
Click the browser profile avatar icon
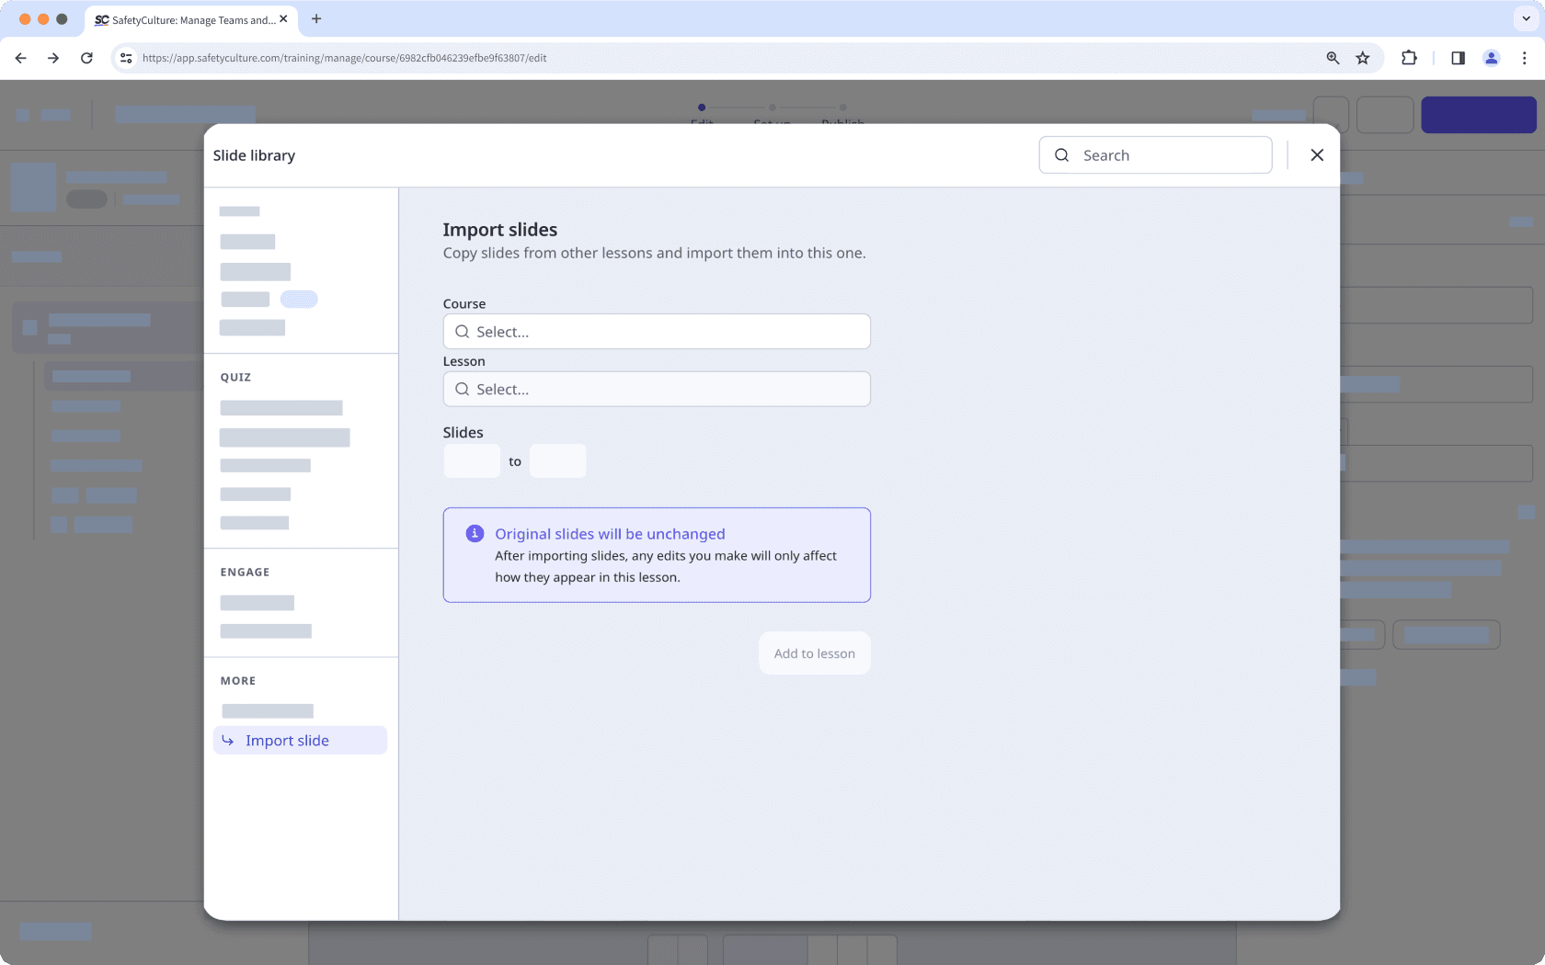1491,57
